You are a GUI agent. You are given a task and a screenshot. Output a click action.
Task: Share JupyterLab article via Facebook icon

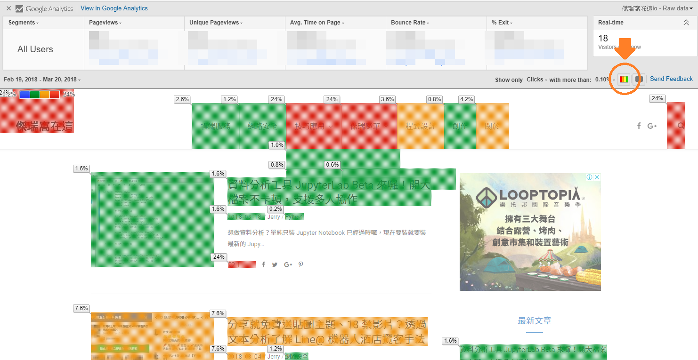[x=264, y=264]
